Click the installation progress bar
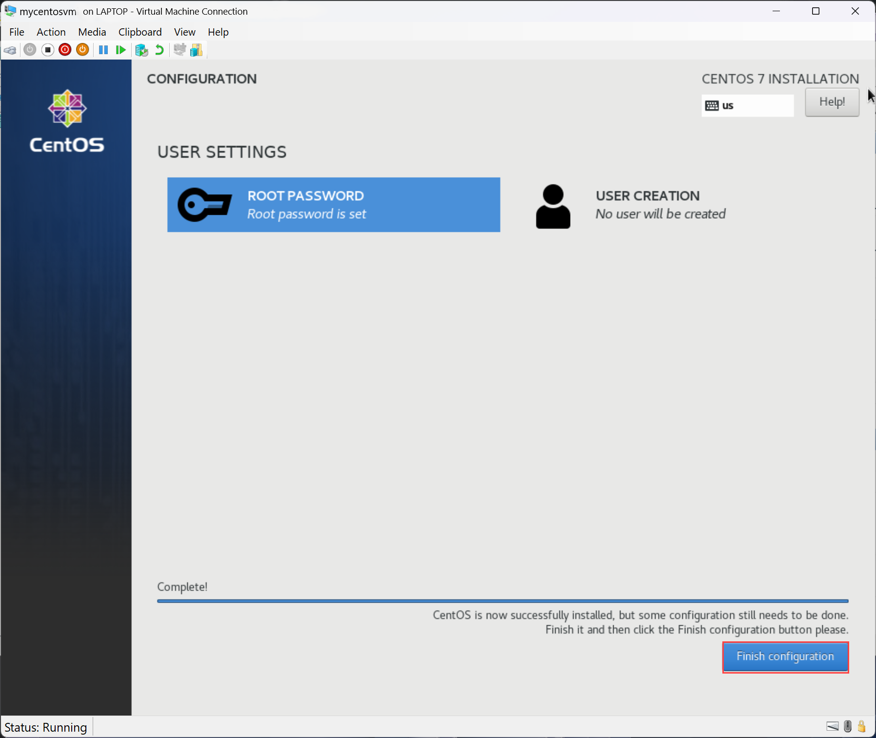Screen dimensions: 876x738 (502, 601)
